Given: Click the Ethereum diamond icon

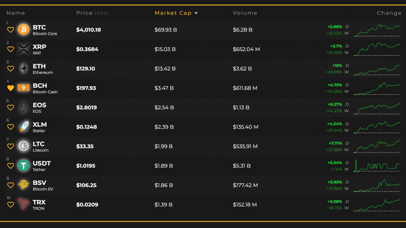Looking at the screenshot, I should [x=24, y=68].
